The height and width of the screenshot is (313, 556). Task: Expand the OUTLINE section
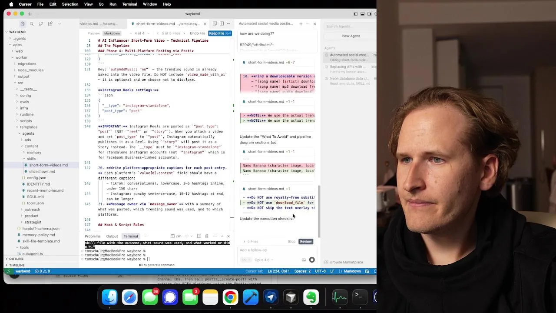pos(17,259)
